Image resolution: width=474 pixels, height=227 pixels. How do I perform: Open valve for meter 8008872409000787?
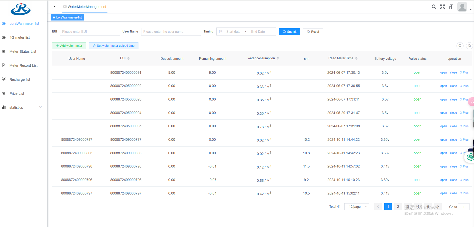point(444,140)
